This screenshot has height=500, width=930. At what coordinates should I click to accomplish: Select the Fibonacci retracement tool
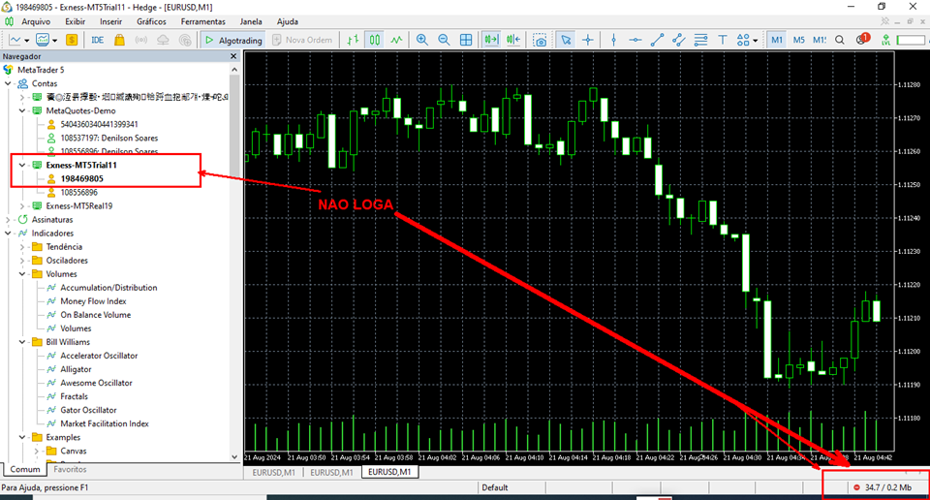pyautogui.click(x=700, y=40)
